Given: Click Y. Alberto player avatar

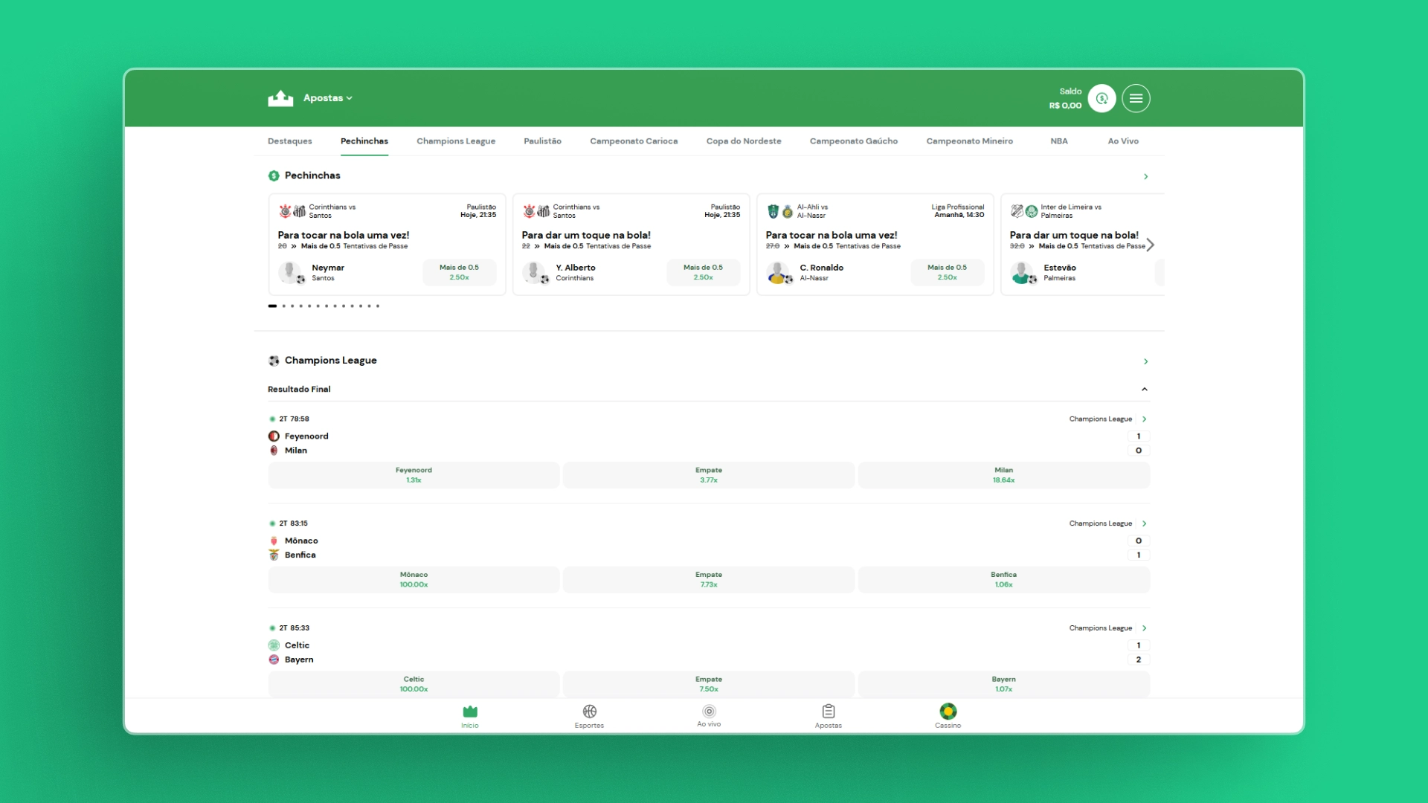Looking at the screenshot, I should [534, 272].
